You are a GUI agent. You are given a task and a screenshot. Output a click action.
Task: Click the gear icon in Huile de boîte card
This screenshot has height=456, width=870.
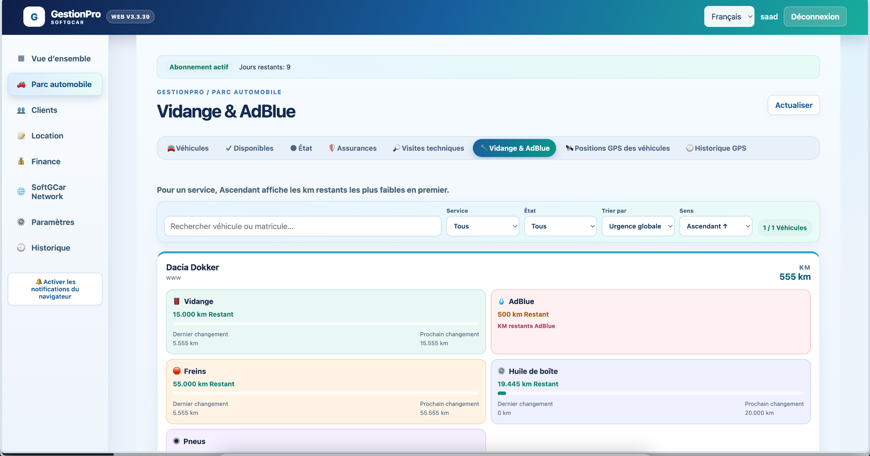click(x=501, y=371)
